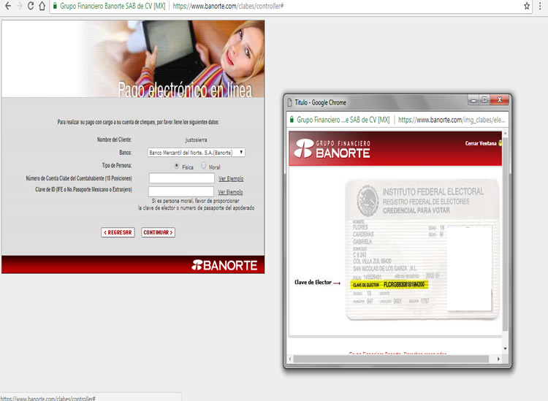The width and height of the screenshot is (548, 401).
Task: Click Banorte logo in popup header
Action: (332, 148)
